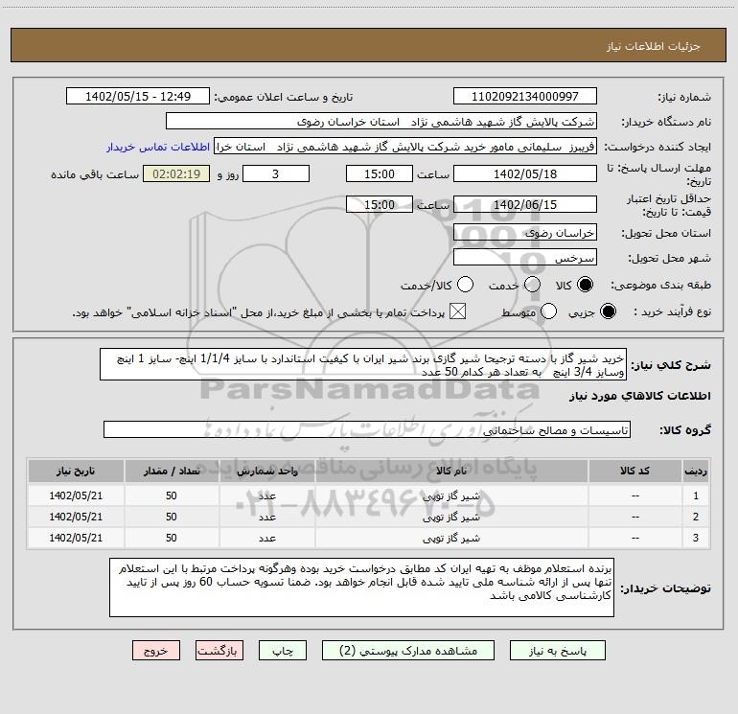Viewport: 738px width, 714px height.
Task: Click the page header جزئیات اطلاعات نیاز
Action: point(654,46)
